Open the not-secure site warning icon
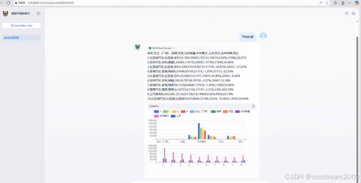The height and width of the screenshot is (183, 361). tap(16, 3)
